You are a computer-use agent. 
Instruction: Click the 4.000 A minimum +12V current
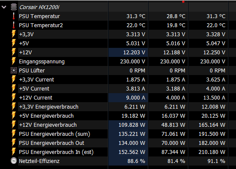click(176, 97)
